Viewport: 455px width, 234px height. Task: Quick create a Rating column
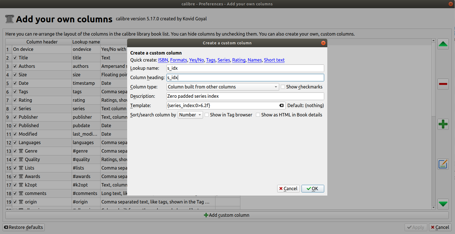tap(239, 60)
